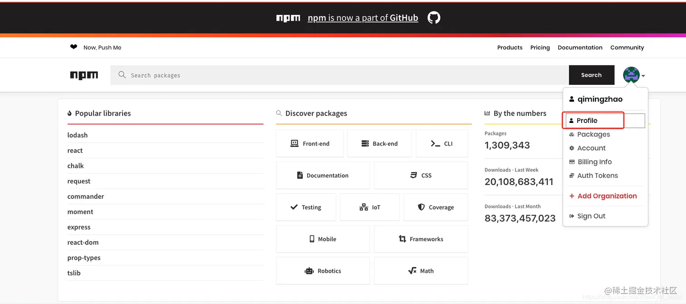Click the Popular libraries heading

click(x=103, y=113)
